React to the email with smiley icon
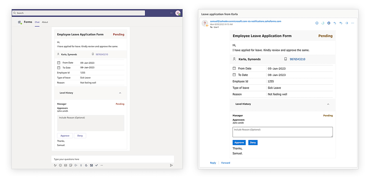The width and height of the screenshot is (371, 182). (x=317, y=23)
